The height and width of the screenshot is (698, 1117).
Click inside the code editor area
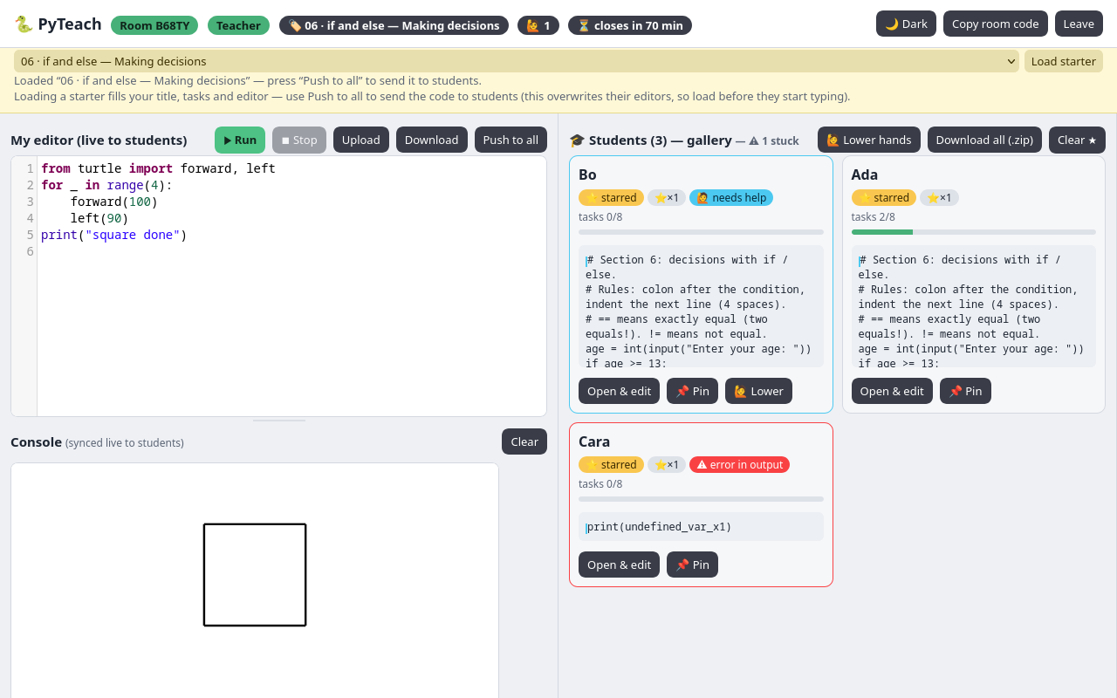(291, 286)
